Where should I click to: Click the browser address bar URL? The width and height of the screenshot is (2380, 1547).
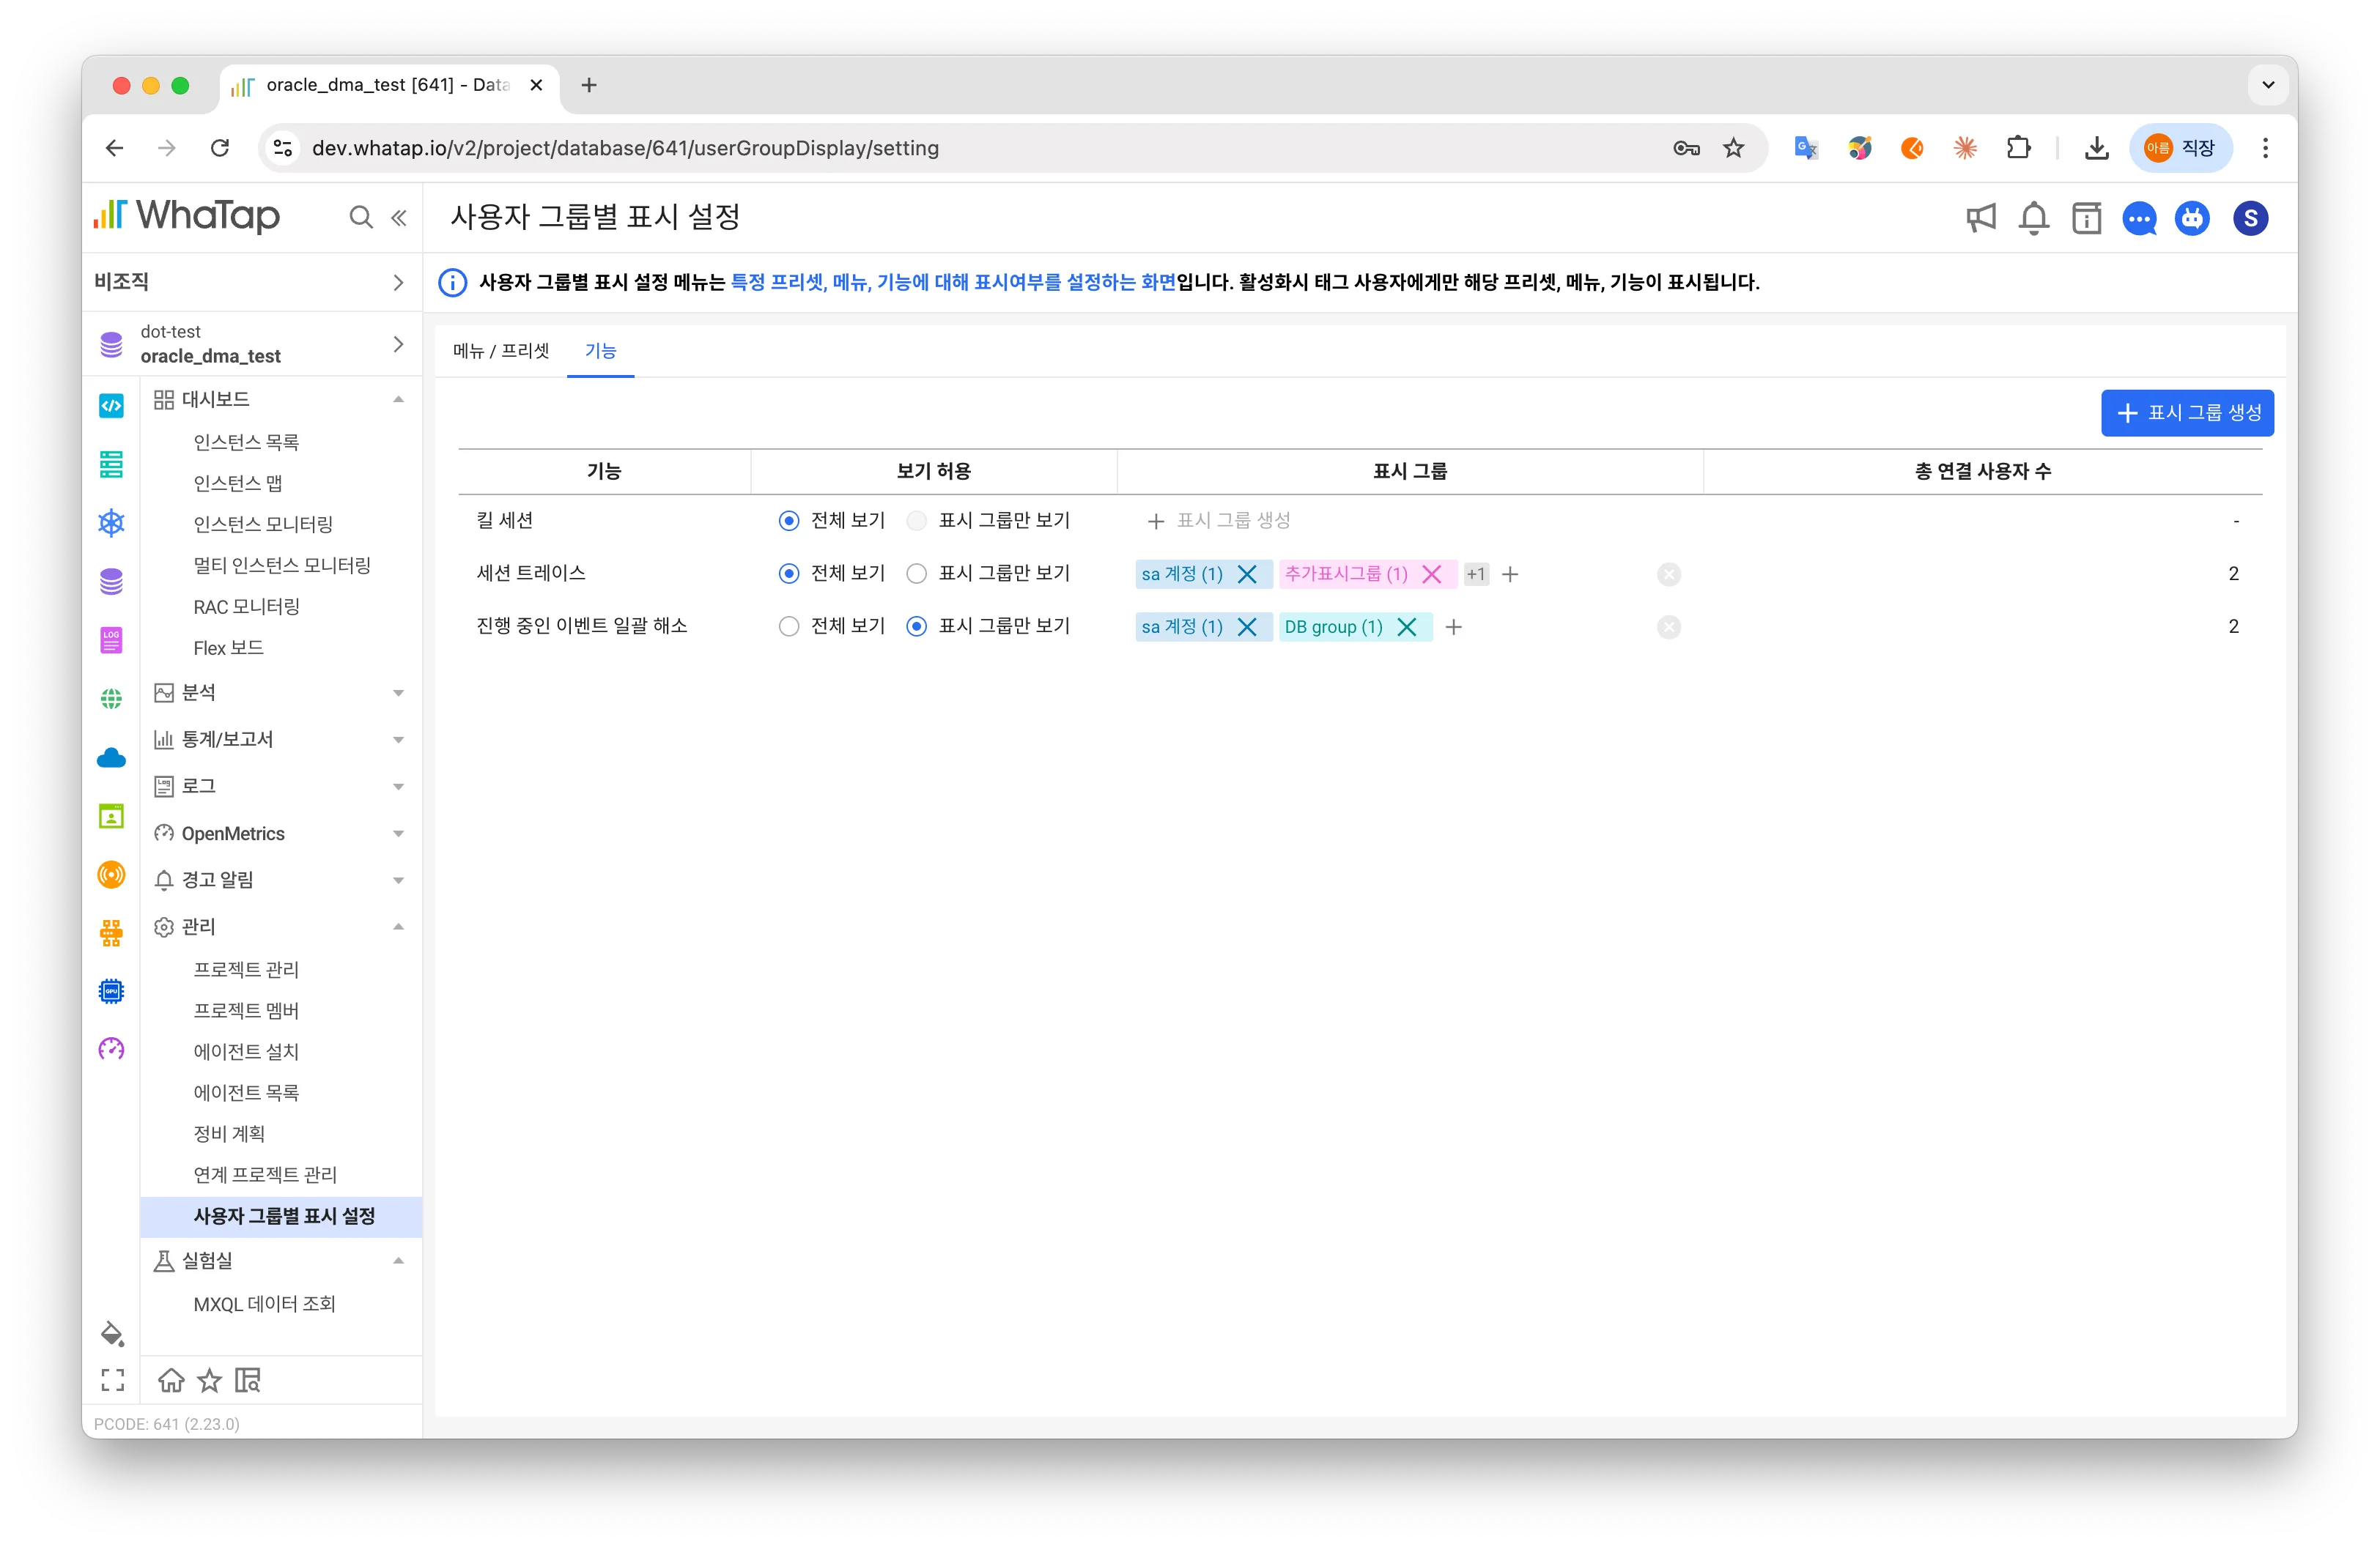pos(625,148)
